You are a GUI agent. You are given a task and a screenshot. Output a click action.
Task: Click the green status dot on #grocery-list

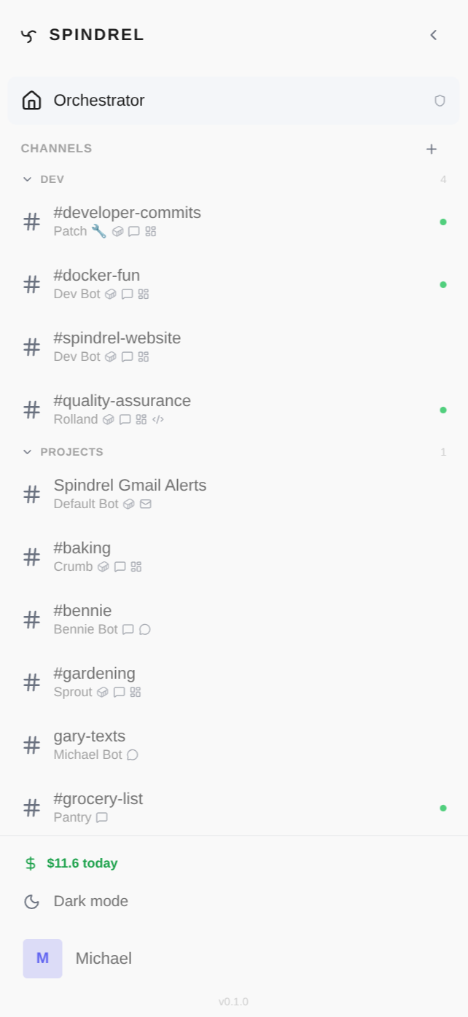[x=443, y=808]
